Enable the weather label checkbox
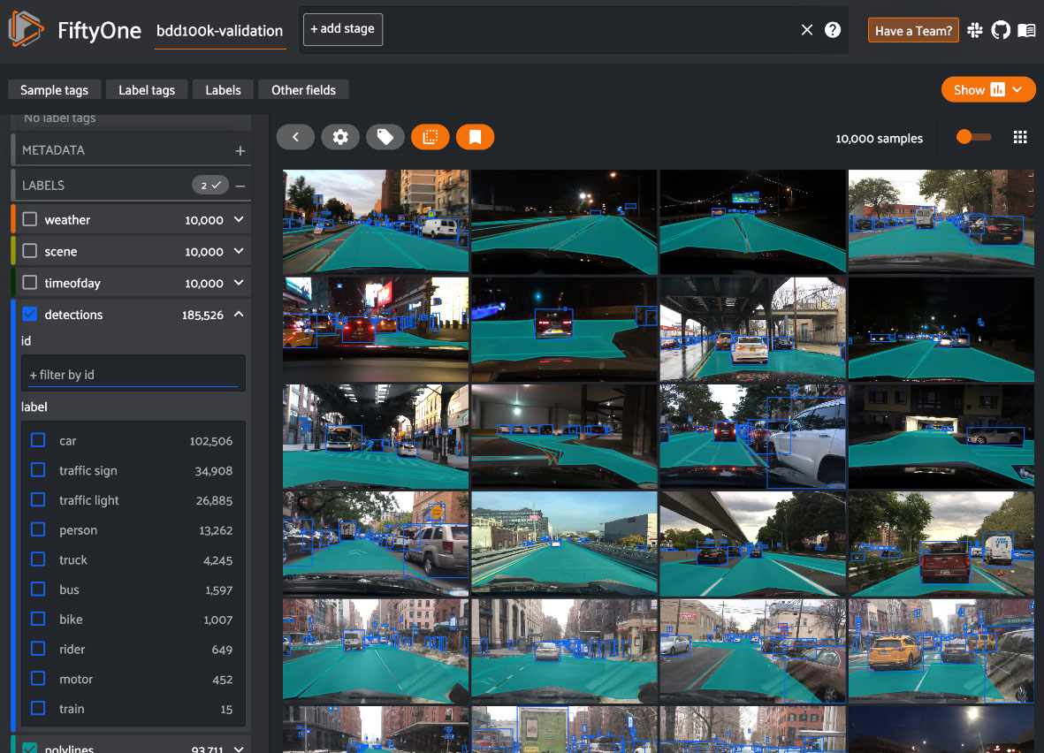 30,219
